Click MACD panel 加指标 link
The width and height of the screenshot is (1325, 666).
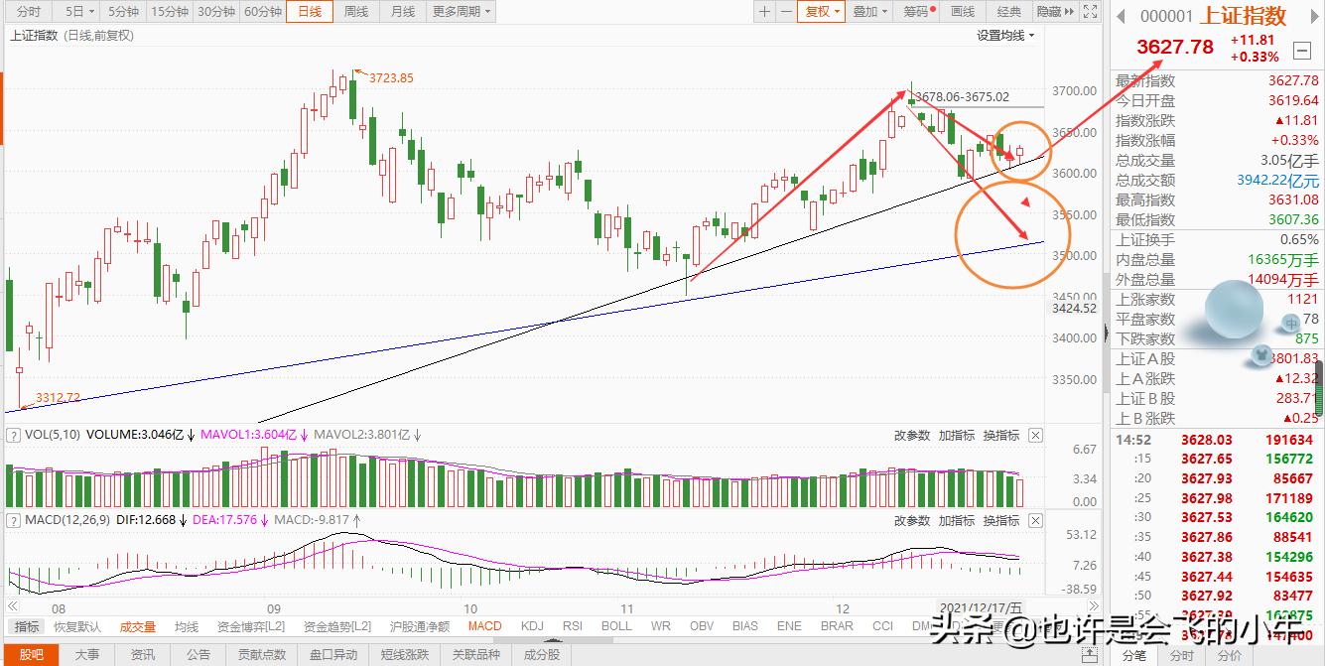pos(956,520)
